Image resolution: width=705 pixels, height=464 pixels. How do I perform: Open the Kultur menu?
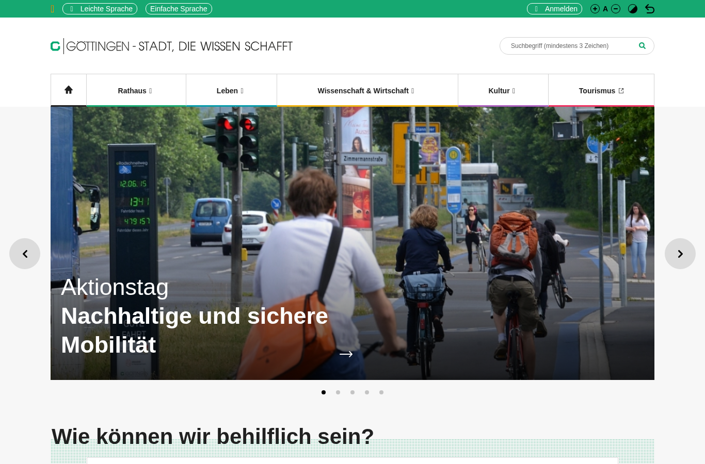tap(503, 90)
